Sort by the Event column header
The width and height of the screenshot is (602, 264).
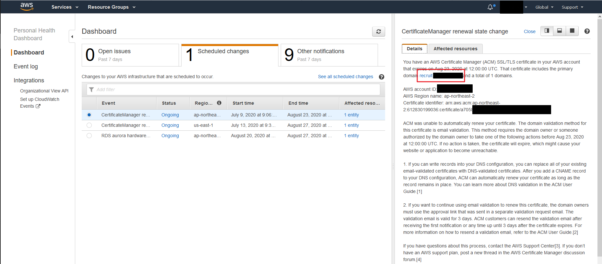(x=126, y=103)
